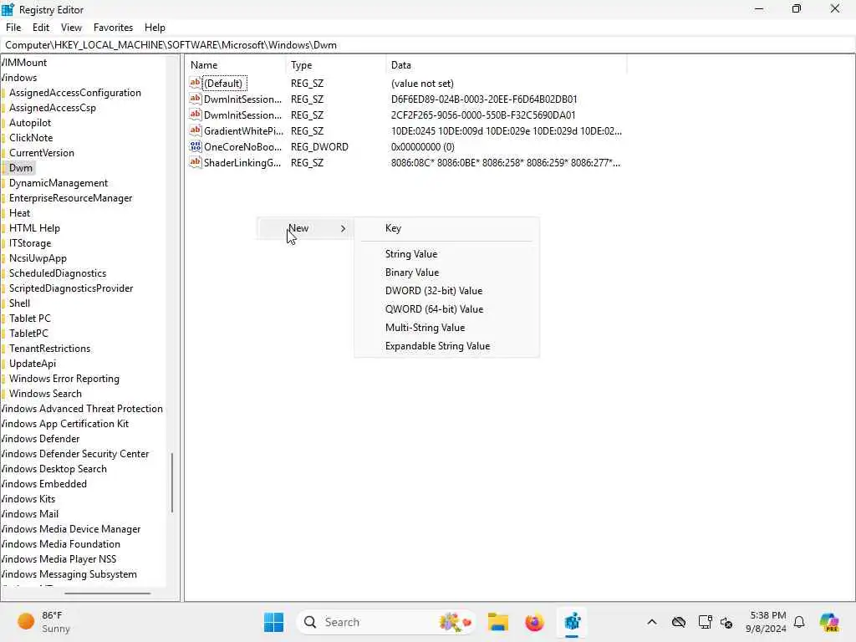Viewport: 856px width, 642px height.
Task: Open the Favorites menu
Action: (113, 28)
